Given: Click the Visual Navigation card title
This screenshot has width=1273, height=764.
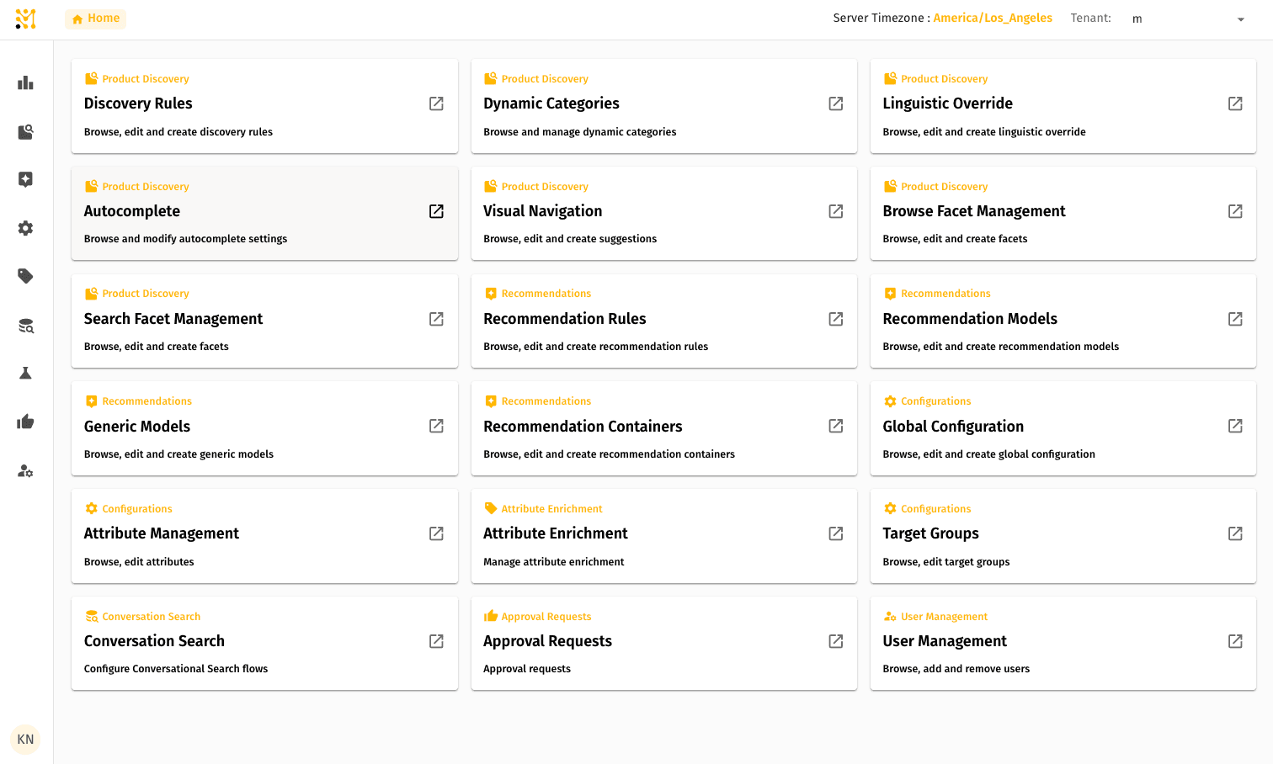Looking at the screenshot, I should 543,211.
